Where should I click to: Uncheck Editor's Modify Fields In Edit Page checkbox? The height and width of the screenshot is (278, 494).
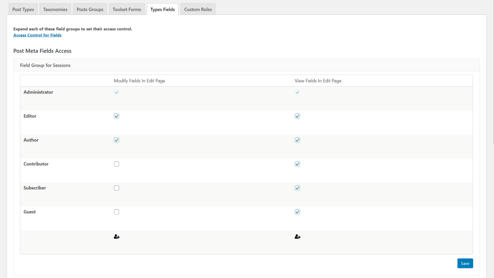pyautogui.click(x=116, y=116)
